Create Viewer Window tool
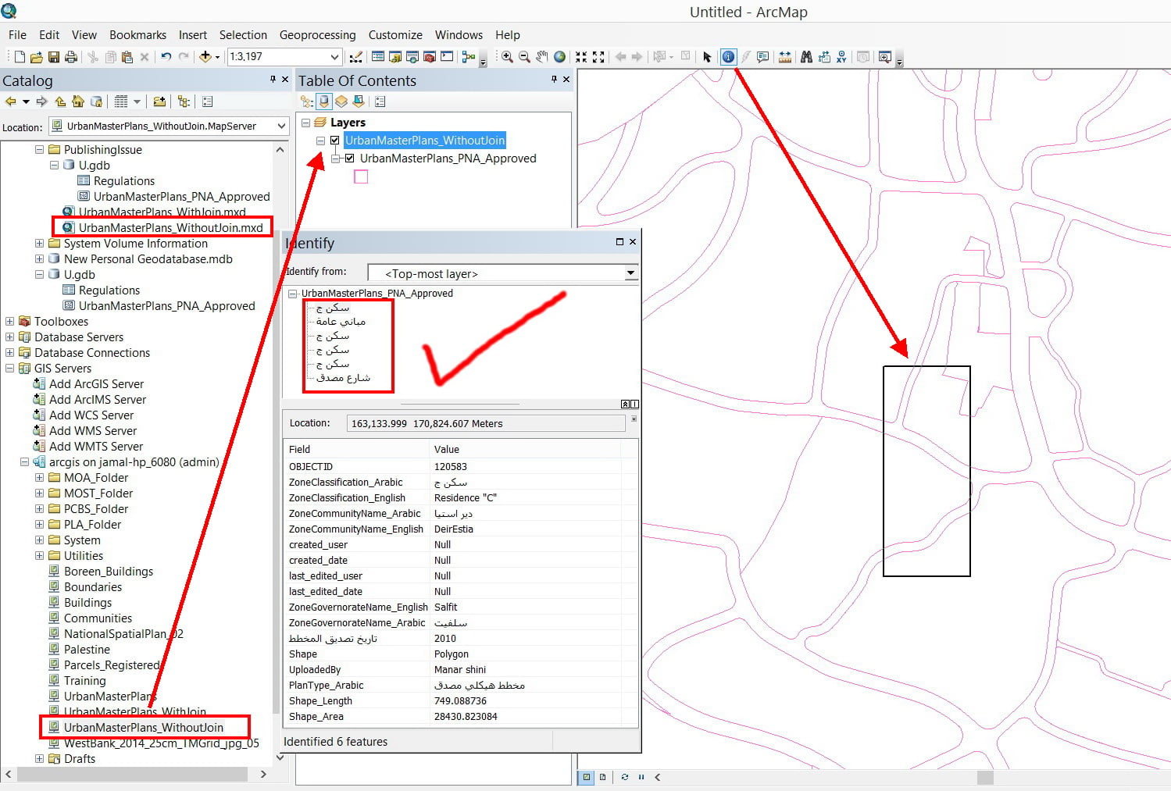The image size is (1171, 791). 885,57
